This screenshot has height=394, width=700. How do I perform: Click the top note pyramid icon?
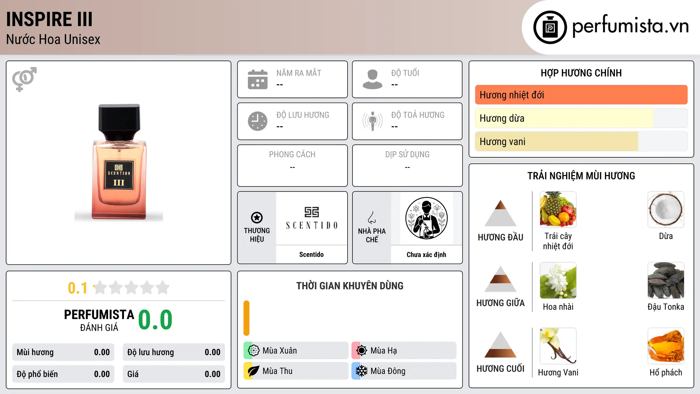pos(500,213)
